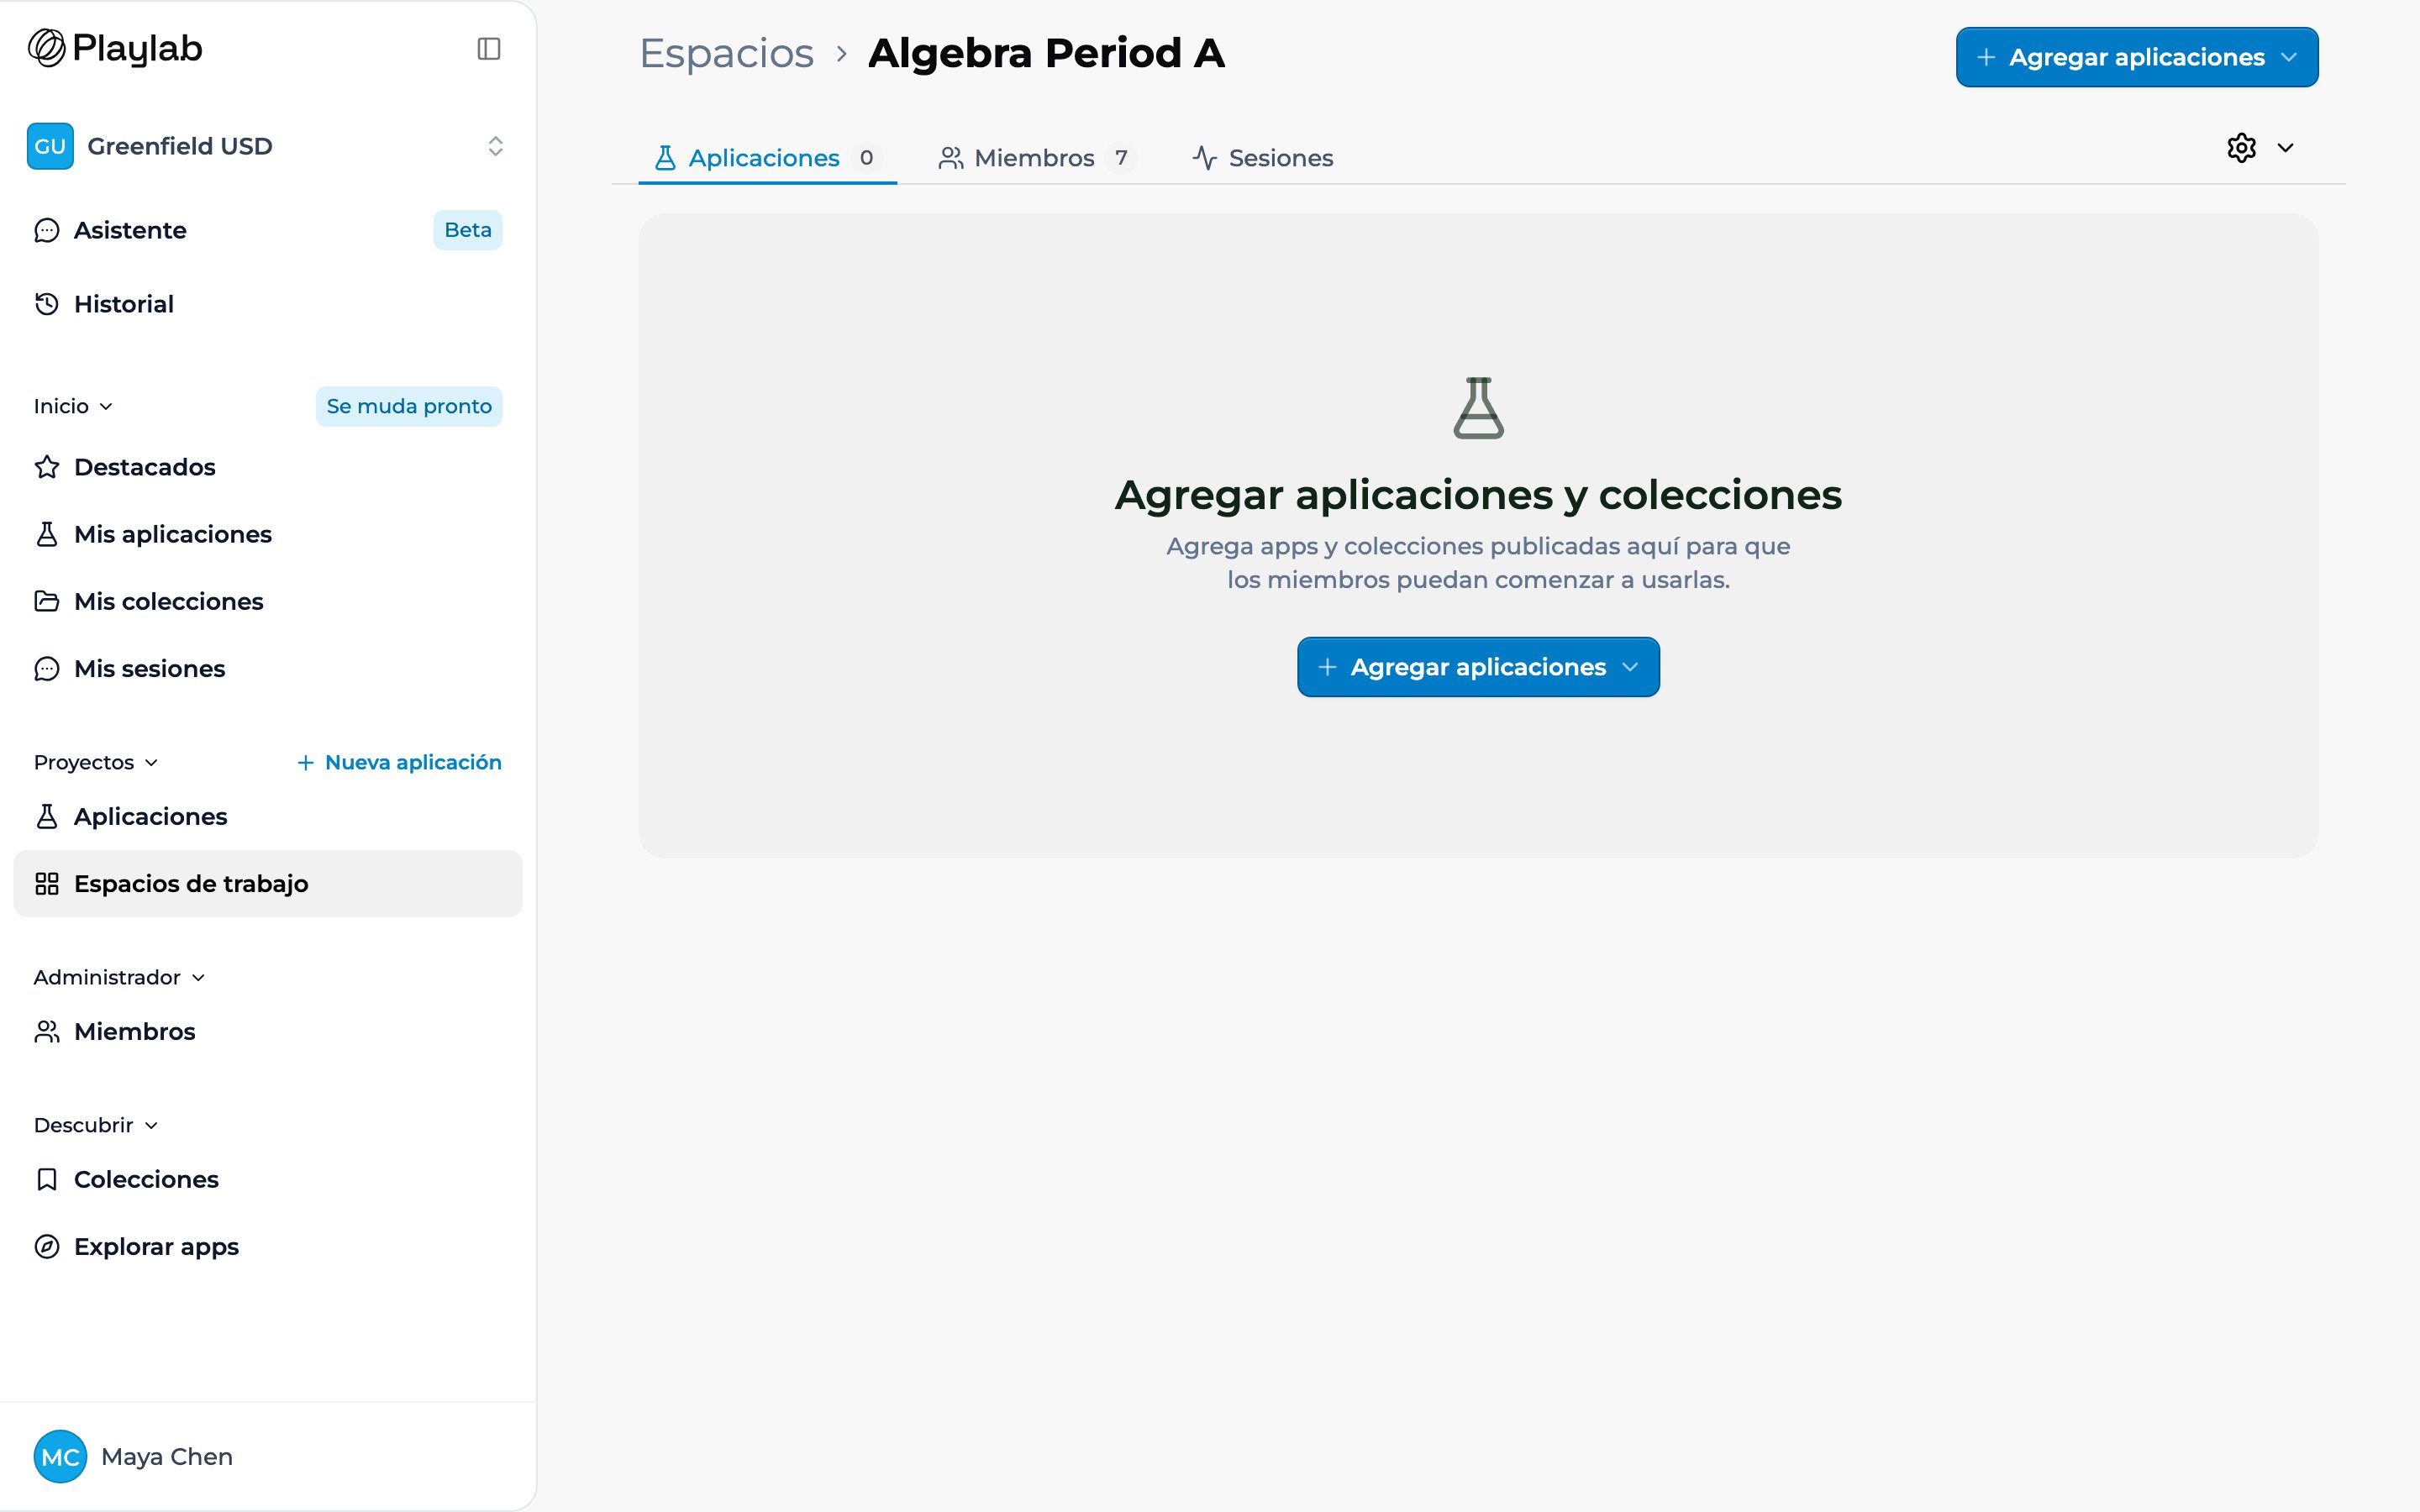
Task: Collapse the sidebar panel icon
Action: pyautogui.click(x=489, y=48)
